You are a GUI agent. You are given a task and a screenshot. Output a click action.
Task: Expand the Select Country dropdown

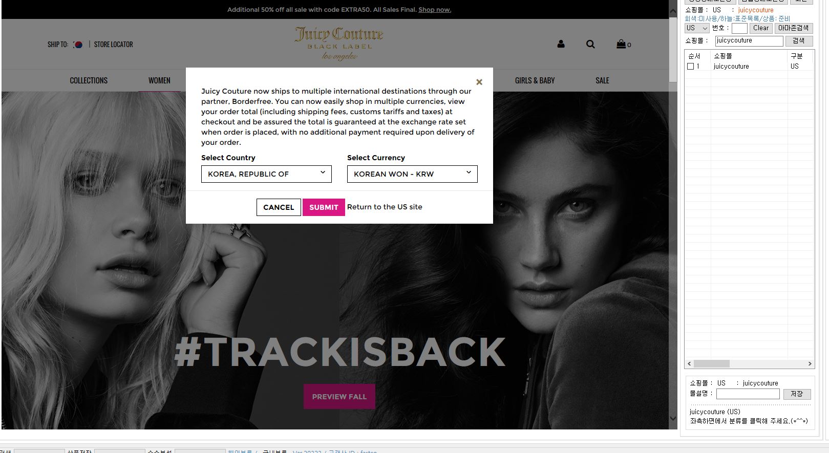tap(266, 174)
